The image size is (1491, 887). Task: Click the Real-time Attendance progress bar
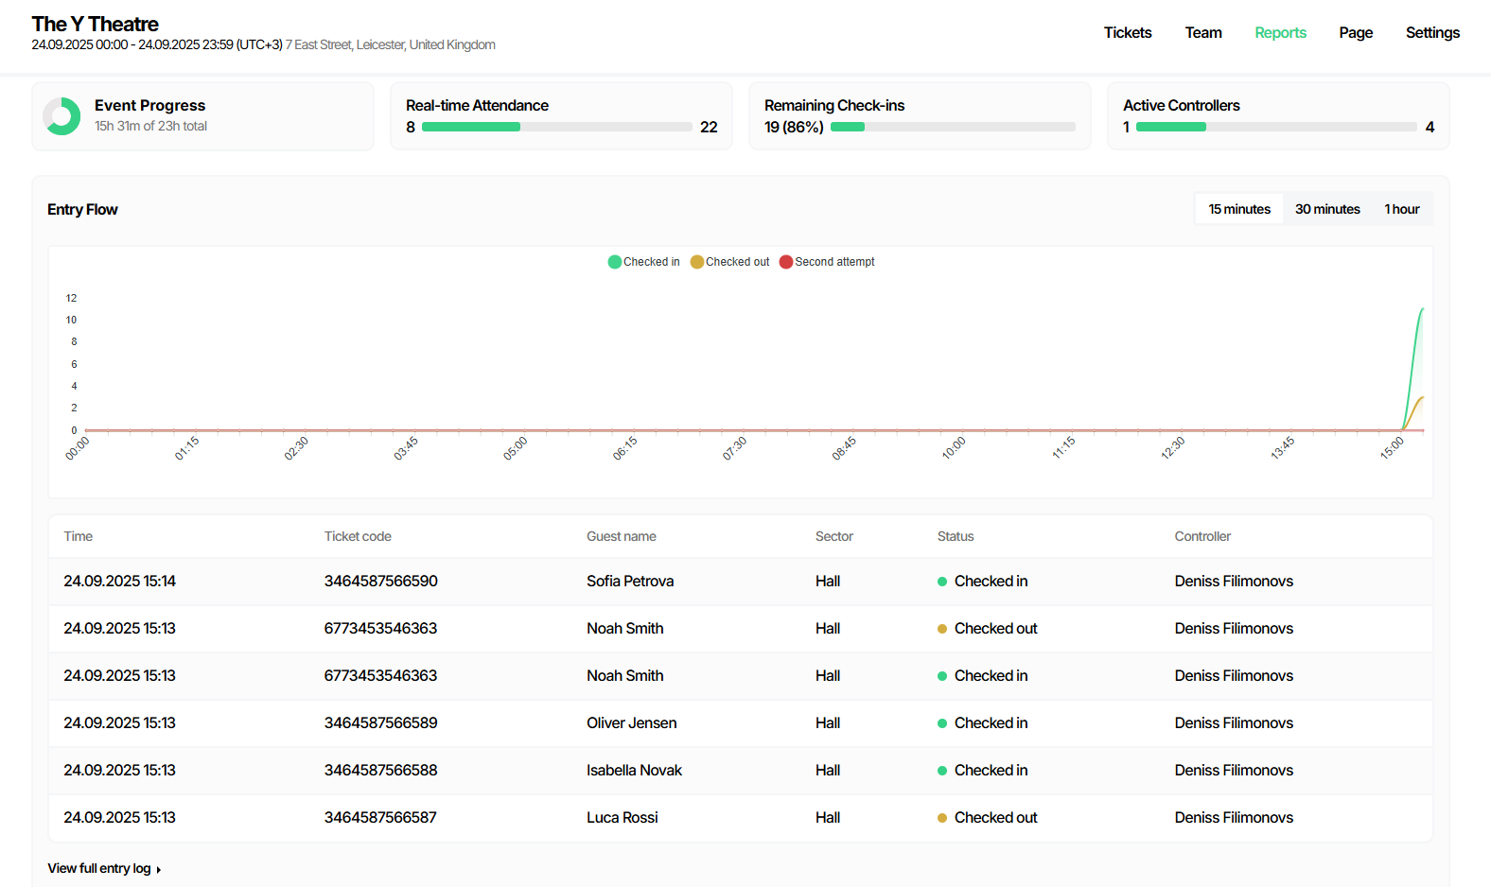tap(556, 127)
